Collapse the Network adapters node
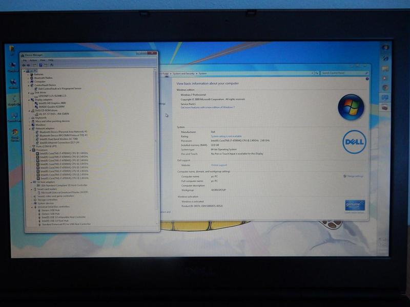410x307 pixels. 29,128
